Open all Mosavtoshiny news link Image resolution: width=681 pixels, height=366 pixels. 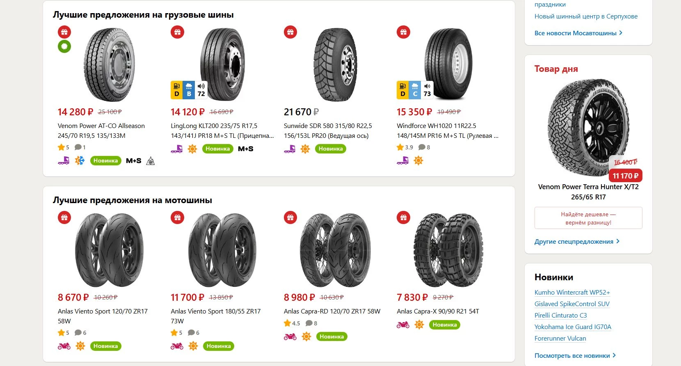(578, 33)
